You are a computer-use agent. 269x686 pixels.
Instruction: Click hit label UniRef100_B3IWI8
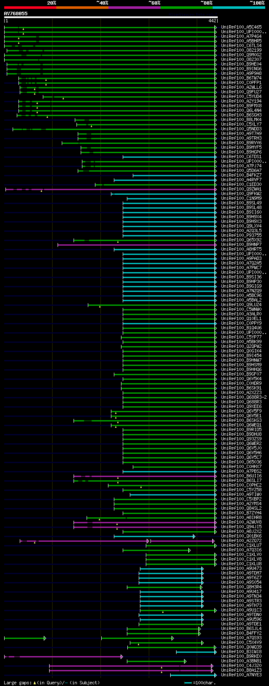[241, 652]
